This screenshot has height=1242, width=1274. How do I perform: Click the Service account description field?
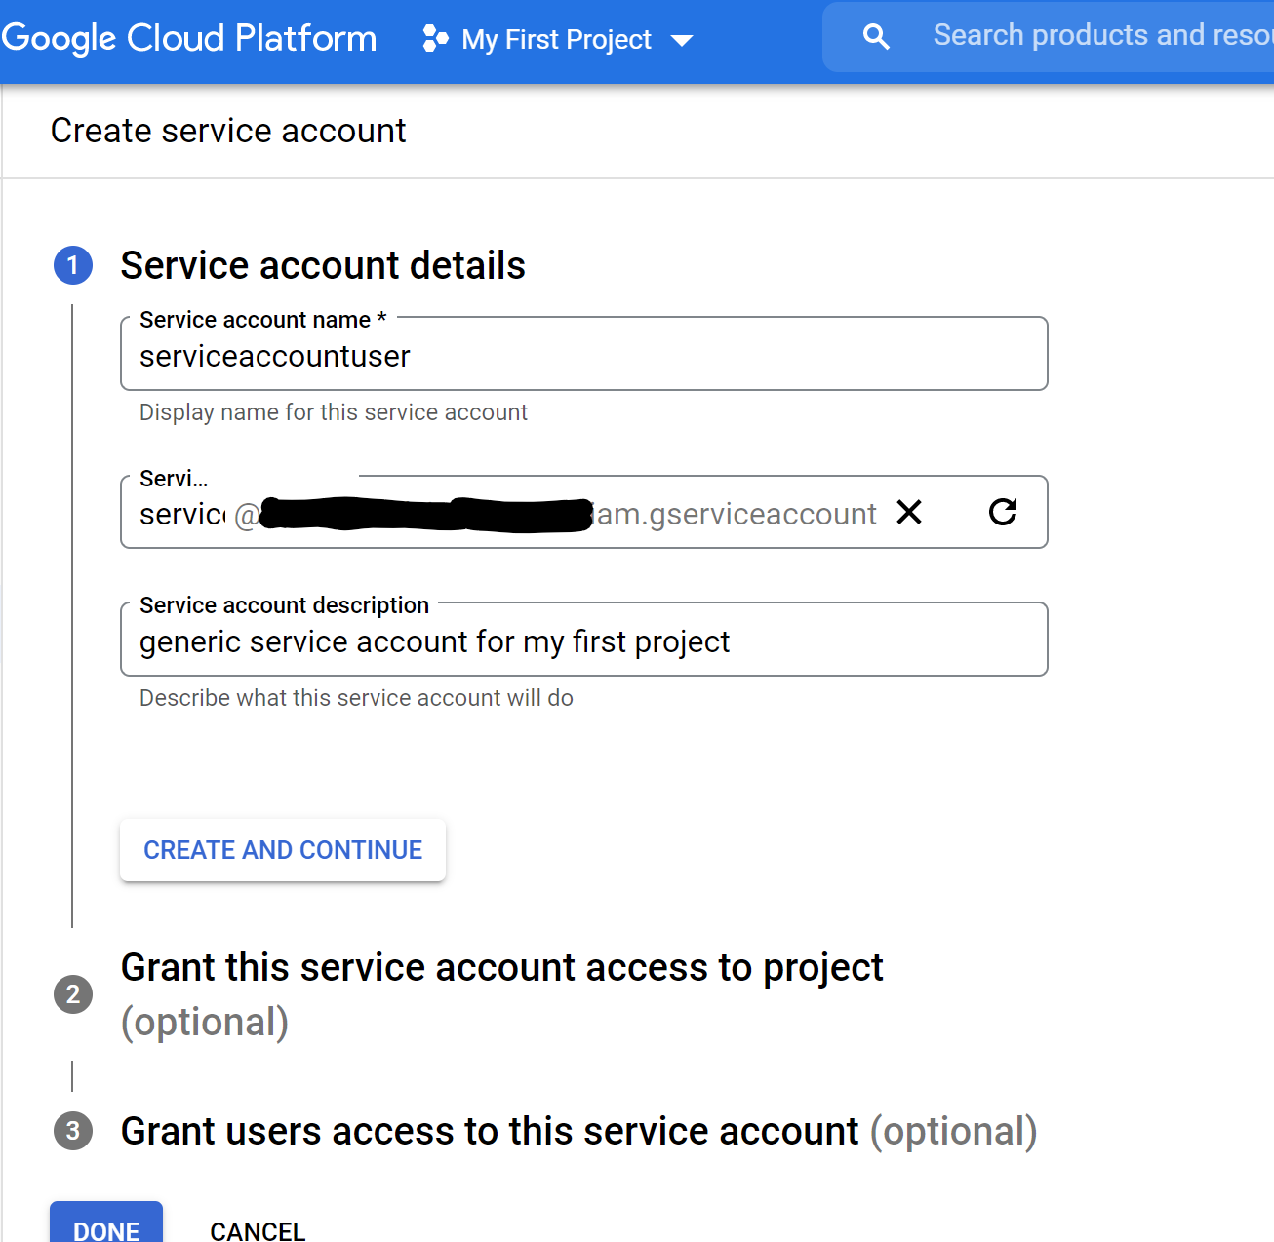[x=583, y=641]
